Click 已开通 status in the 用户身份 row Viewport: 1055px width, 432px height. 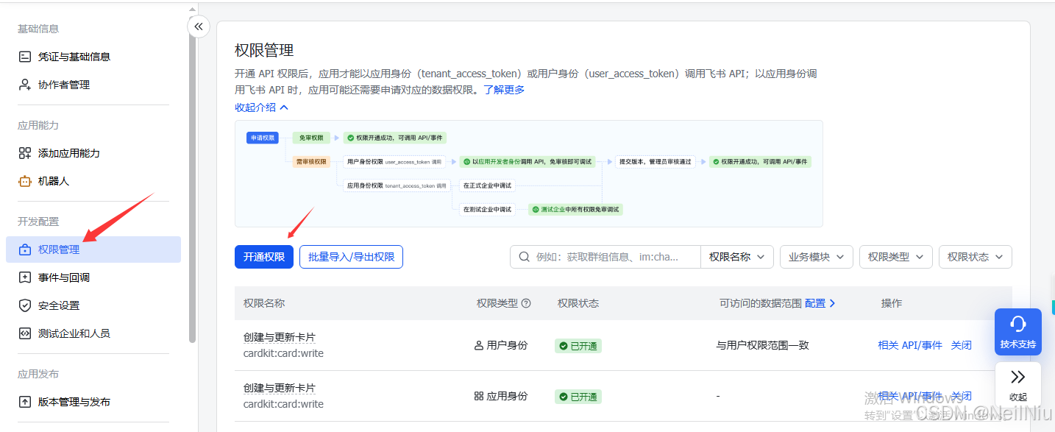tap(578, 346)
